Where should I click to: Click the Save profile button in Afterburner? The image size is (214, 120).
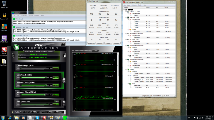click(x=36, y=112)
